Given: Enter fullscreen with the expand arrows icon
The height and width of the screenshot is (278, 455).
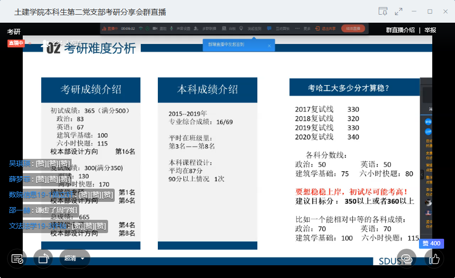Looking at the screenshot, I should click(399, 11).
